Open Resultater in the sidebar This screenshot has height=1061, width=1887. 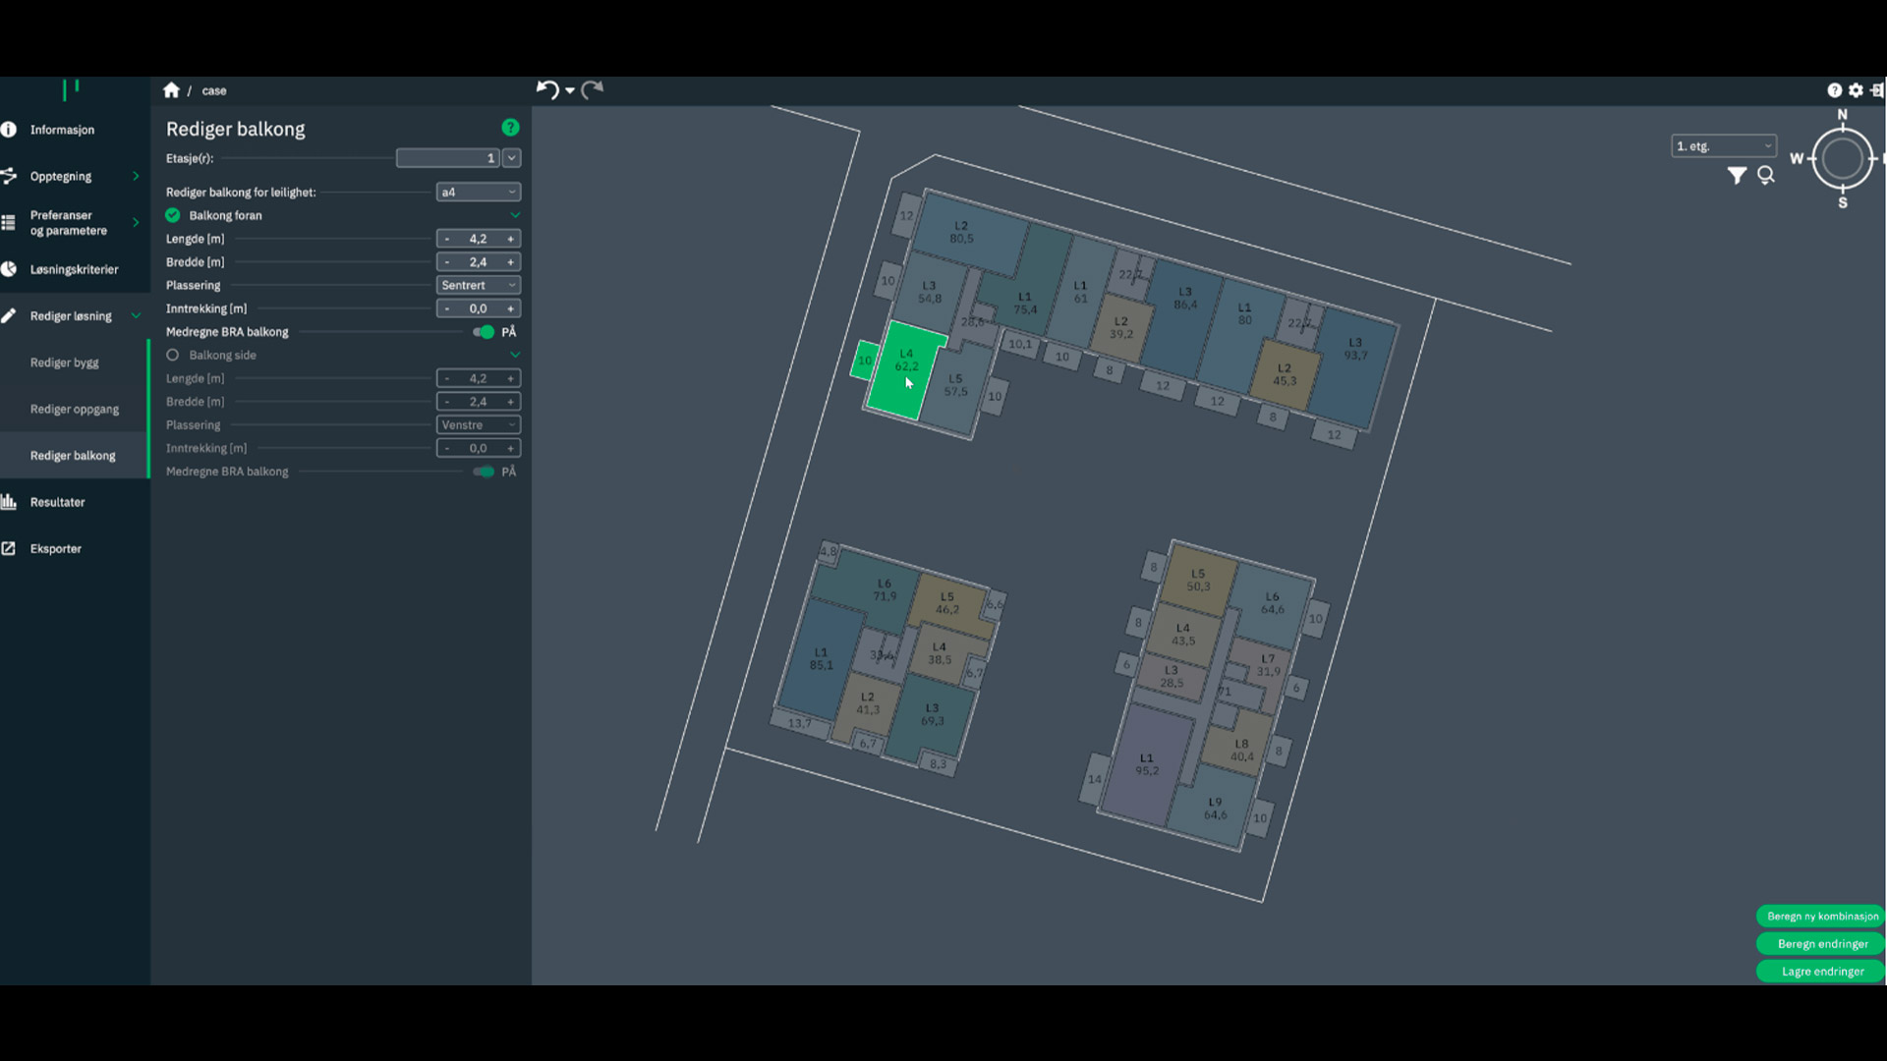(x=57, y=502)
